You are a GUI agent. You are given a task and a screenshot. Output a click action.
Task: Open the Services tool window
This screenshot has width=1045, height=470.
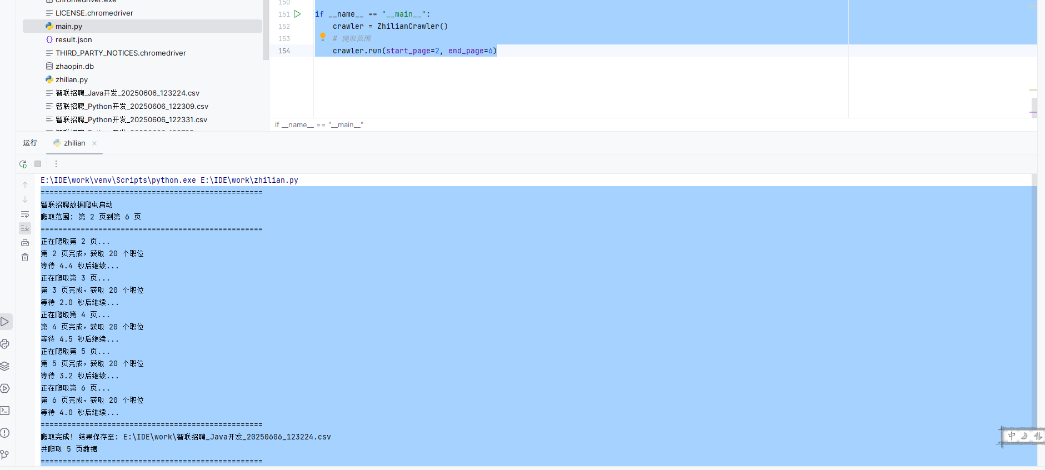(5, 388)
